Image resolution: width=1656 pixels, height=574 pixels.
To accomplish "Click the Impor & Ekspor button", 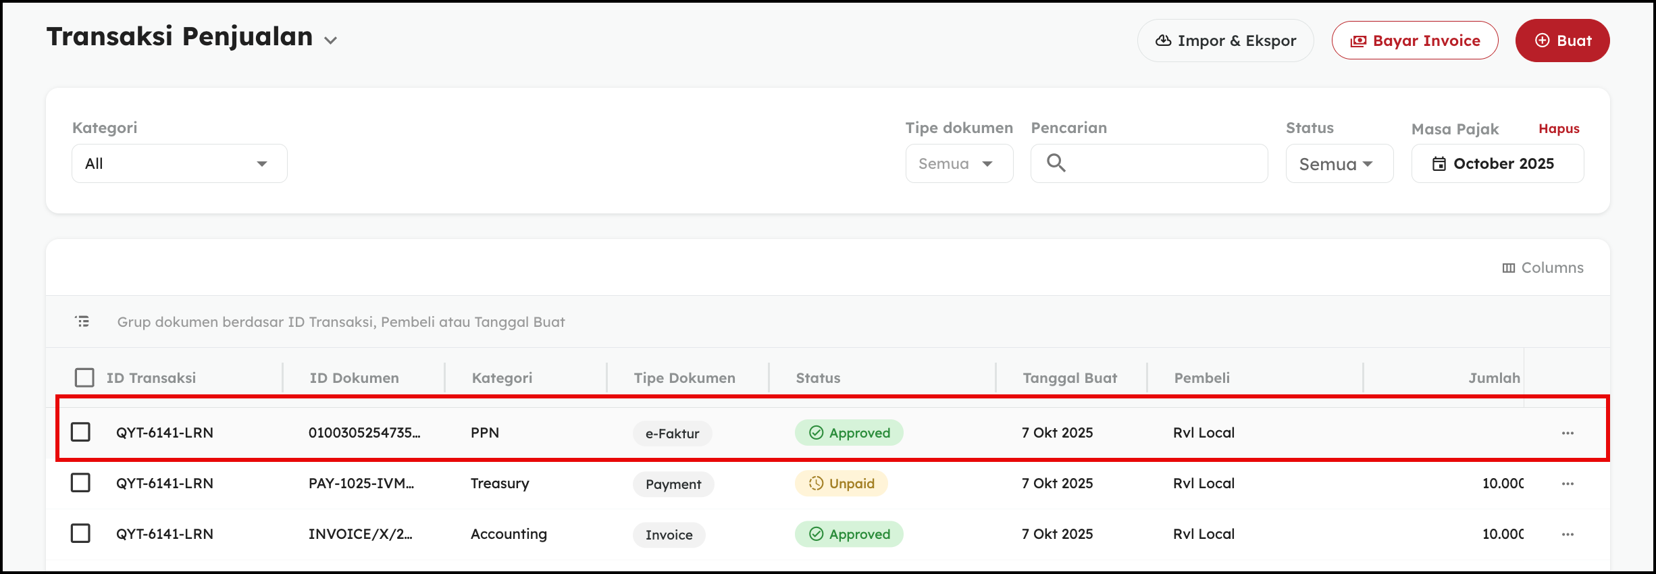I will (1225, 41).
